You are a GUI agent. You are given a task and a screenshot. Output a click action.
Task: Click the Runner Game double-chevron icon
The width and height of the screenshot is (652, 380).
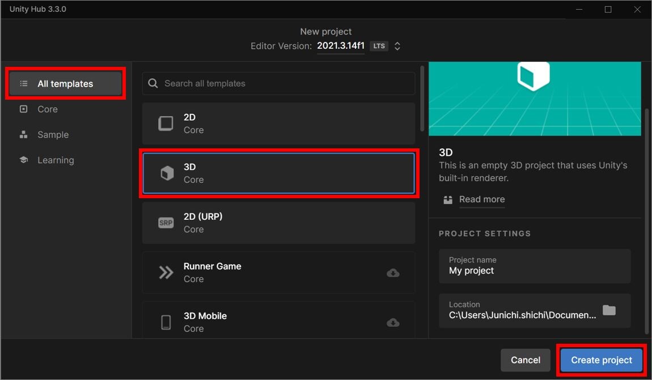pos(166,272)
